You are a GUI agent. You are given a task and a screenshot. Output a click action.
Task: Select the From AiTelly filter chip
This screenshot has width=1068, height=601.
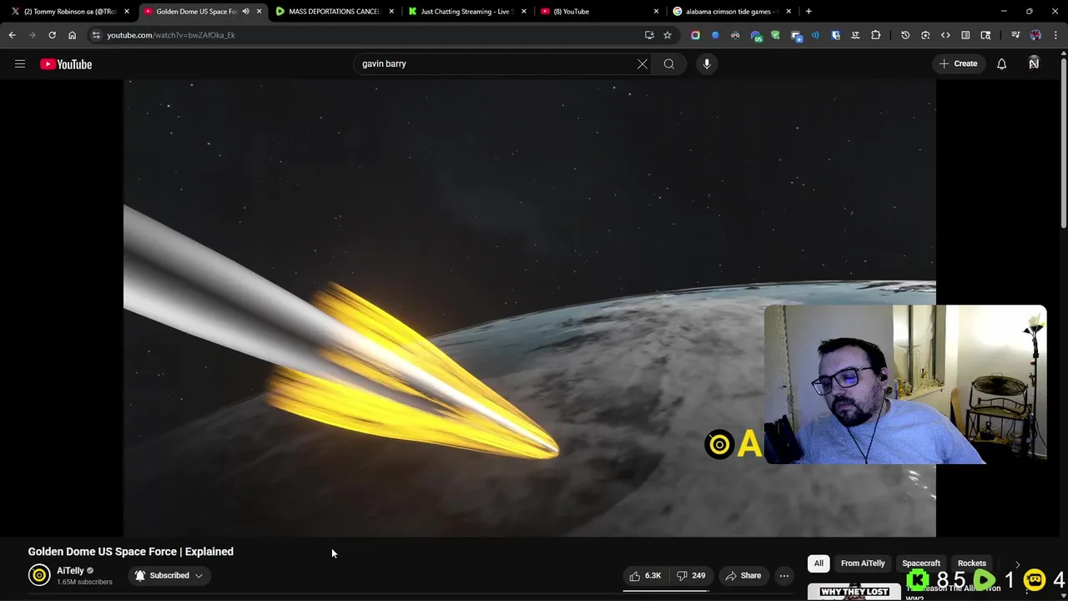pos(863,563)
